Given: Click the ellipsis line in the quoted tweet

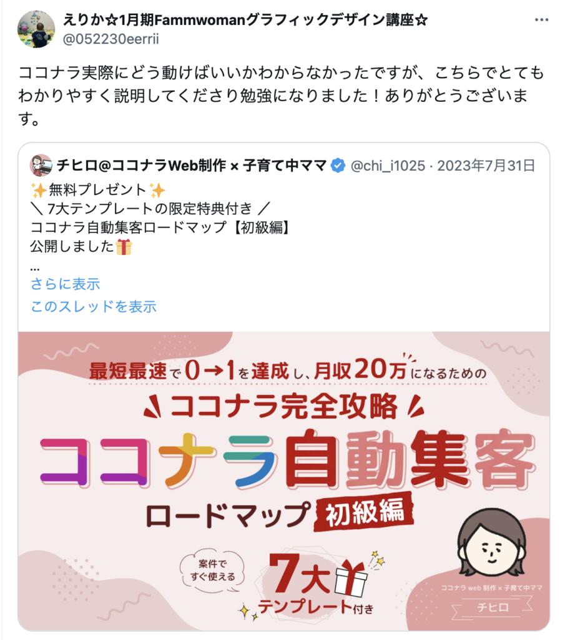Looking at the screenshot, I should (35, 269).
